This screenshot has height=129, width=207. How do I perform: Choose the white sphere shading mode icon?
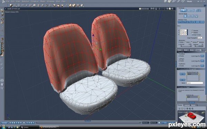click(170, 9)
